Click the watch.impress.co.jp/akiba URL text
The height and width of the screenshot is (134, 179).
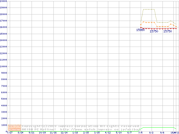tap(100, 130)
